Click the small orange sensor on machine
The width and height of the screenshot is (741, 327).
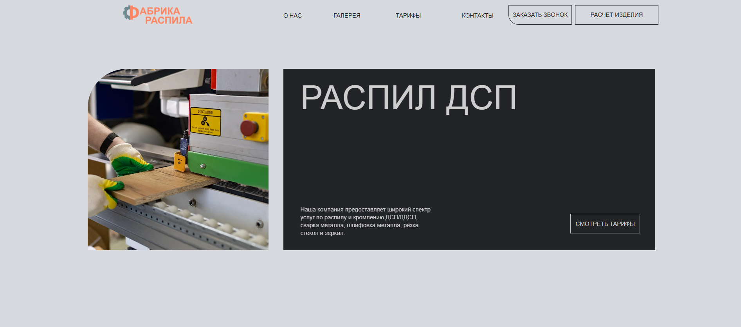tap(180, 162)
